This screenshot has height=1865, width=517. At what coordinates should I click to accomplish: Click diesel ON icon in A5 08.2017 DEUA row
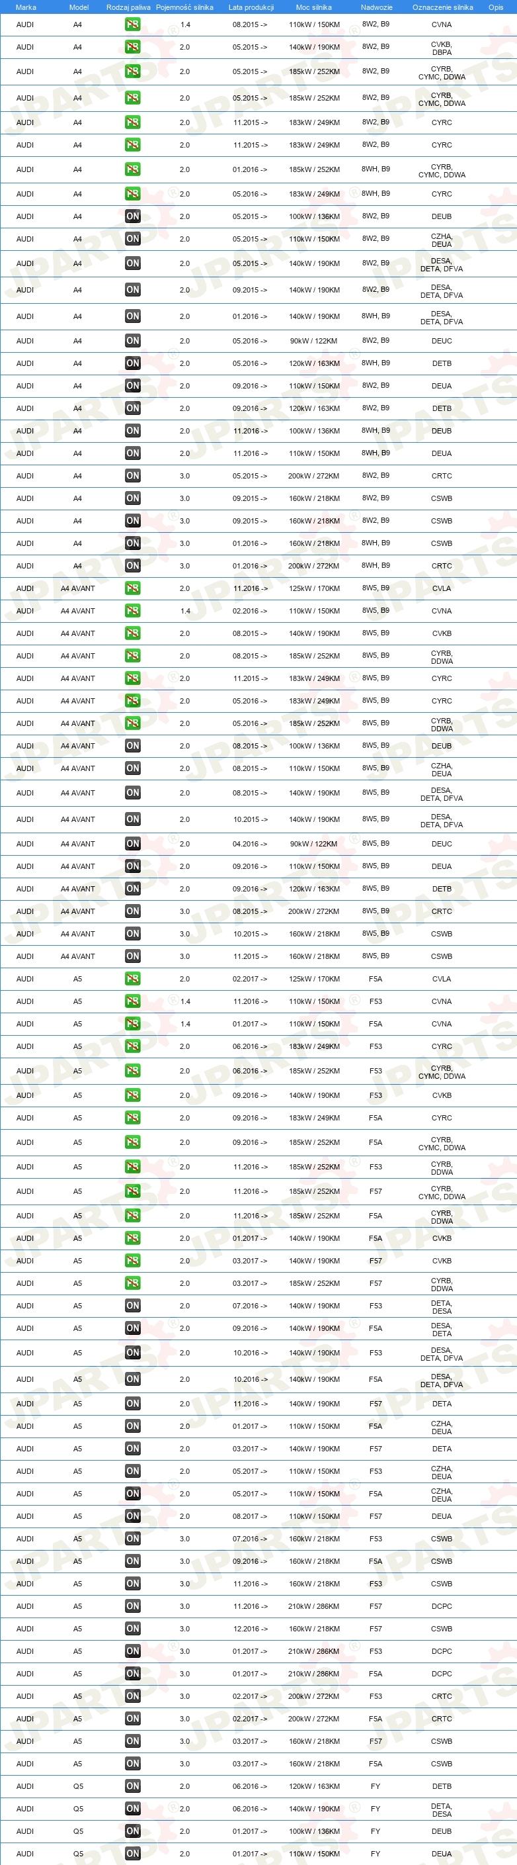(132, 1516)
